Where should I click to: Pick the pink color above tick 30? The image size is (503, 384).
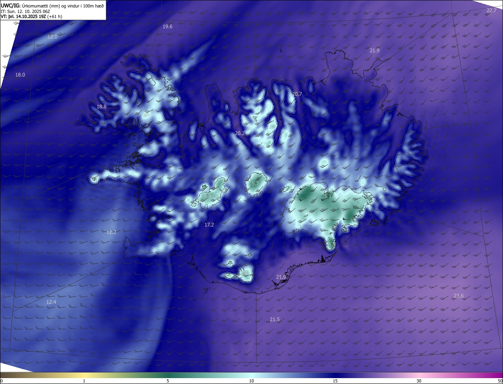click(x=419, y=375)
